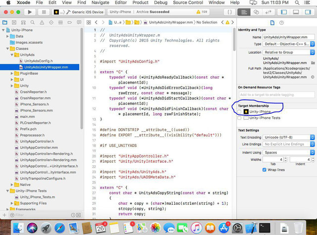
Task: Open UnityAppController.mm file
Action: click(39, 147)
